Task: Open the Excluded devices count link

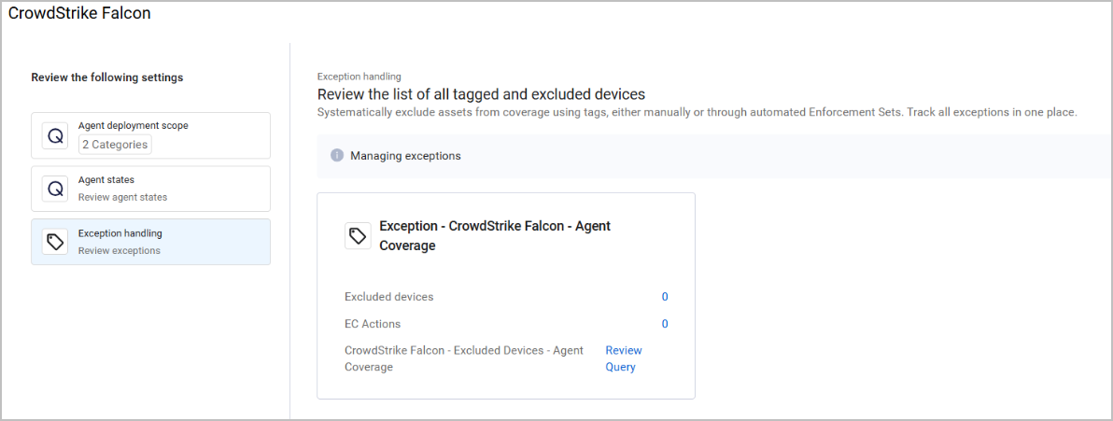Action: click(665, 297)
